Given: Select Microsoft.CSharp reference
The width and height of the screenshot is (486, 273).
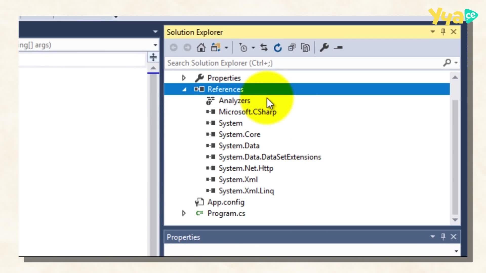Looking at the screenshot, I should (x=248, y=112).
